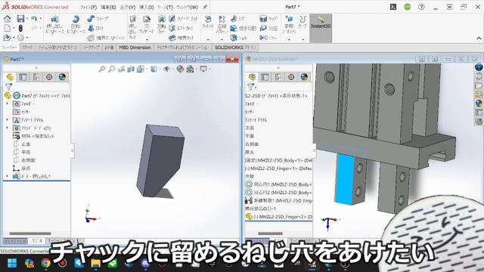Screen dimensions: 484x272
Task: Click the New document icon
Action: pyautogui.click(x=8, y=29)
